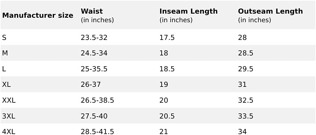Click waist value 23.5-32
This screenshot has height=135, width=316.
[94, 38]
